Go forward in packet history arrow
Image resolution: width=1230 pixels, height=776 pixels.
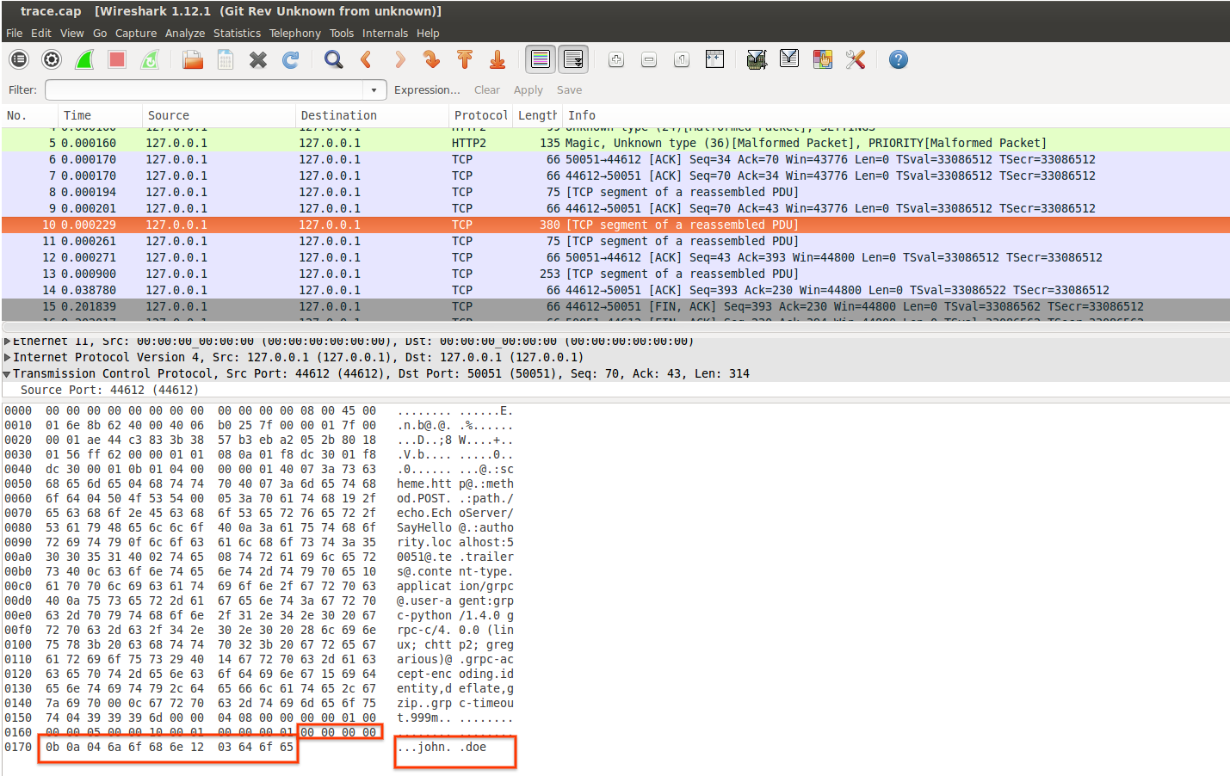pos(399,59)
